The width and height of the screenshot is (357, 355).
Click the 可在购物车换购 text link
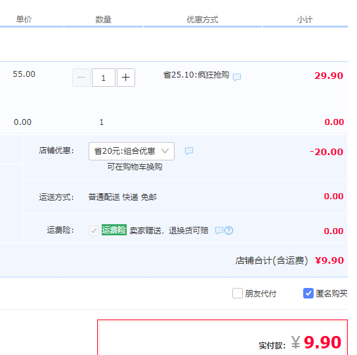coord(135,167)
